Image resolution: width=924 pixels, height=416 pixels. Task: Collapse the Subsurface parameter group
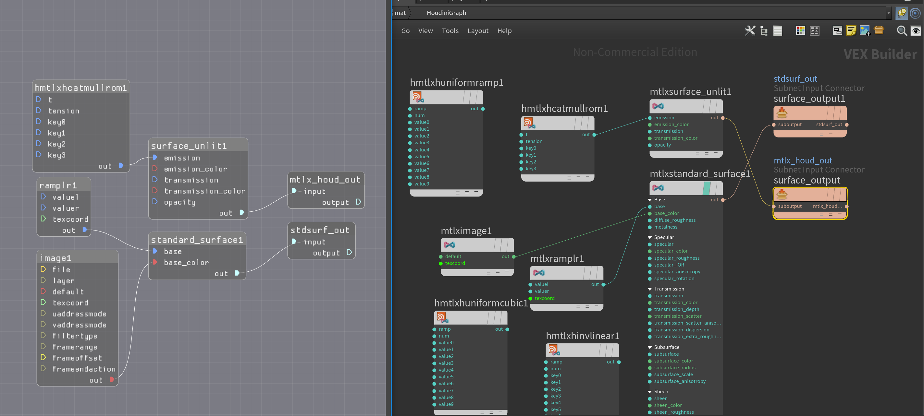[x=650, y=348]
